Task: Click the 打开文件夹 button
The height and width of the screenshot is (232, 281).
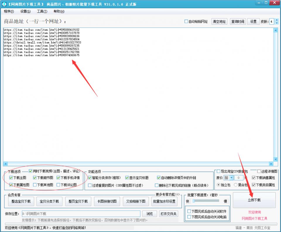Action: point(169,214)
